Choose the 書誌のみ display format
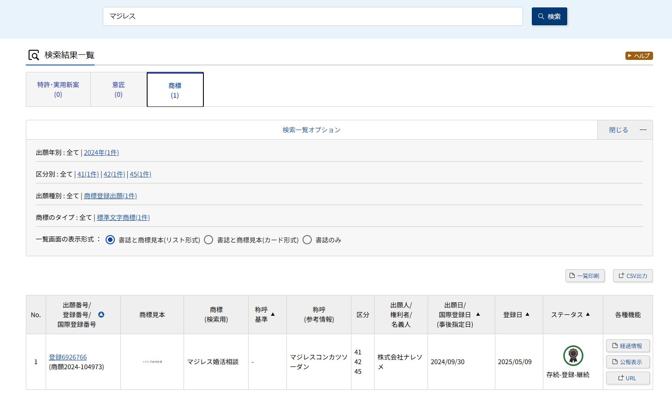 307,240
